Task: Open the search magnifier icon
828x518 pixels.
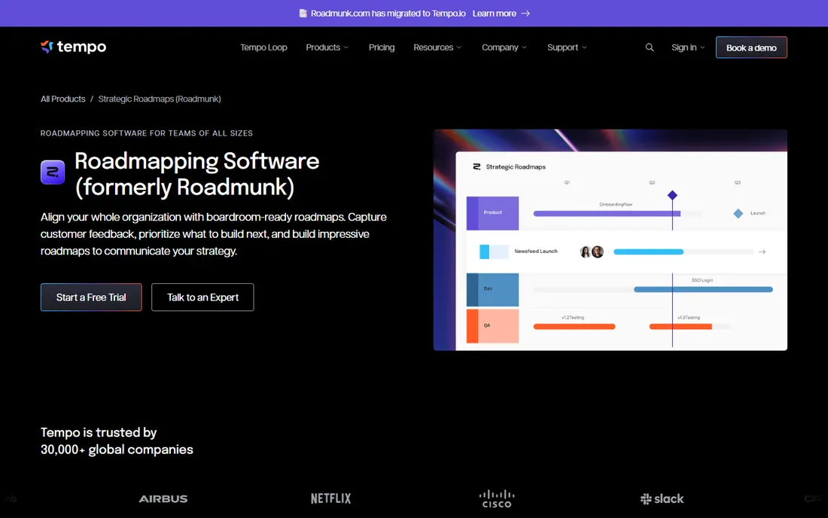Action: 650,47
